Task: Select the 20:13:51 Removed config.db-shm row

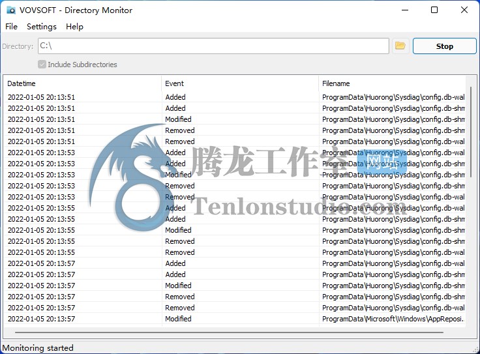Action: [235, 130]
